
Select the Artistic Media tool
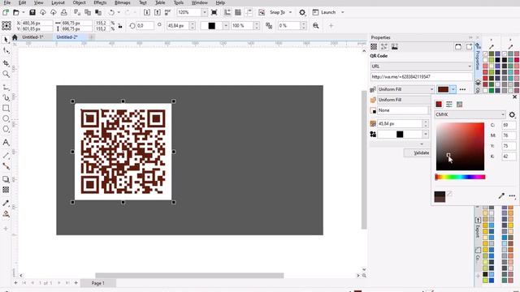(6, 97)
